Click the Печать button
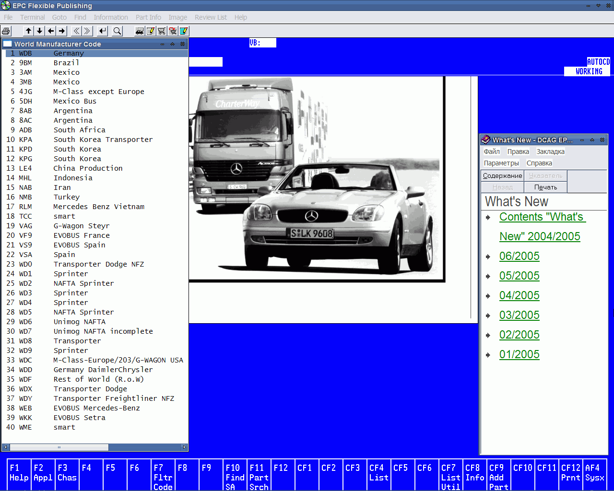614x491 pixels. tap(545, 187)
